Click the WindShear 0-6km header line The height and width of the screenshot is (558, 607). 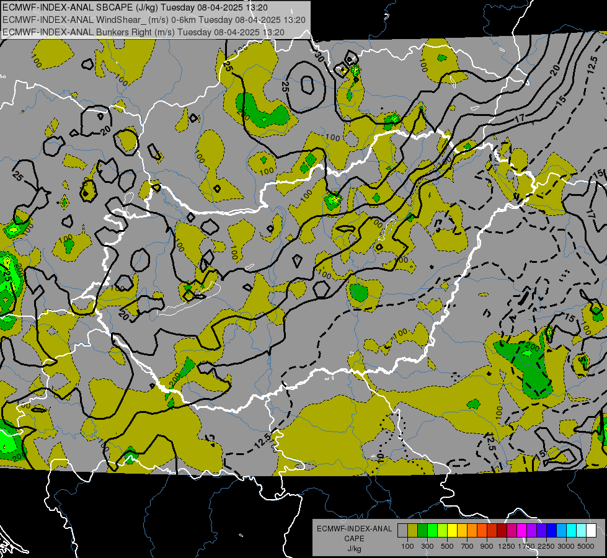pyautogui.click(x=154, y=20)
